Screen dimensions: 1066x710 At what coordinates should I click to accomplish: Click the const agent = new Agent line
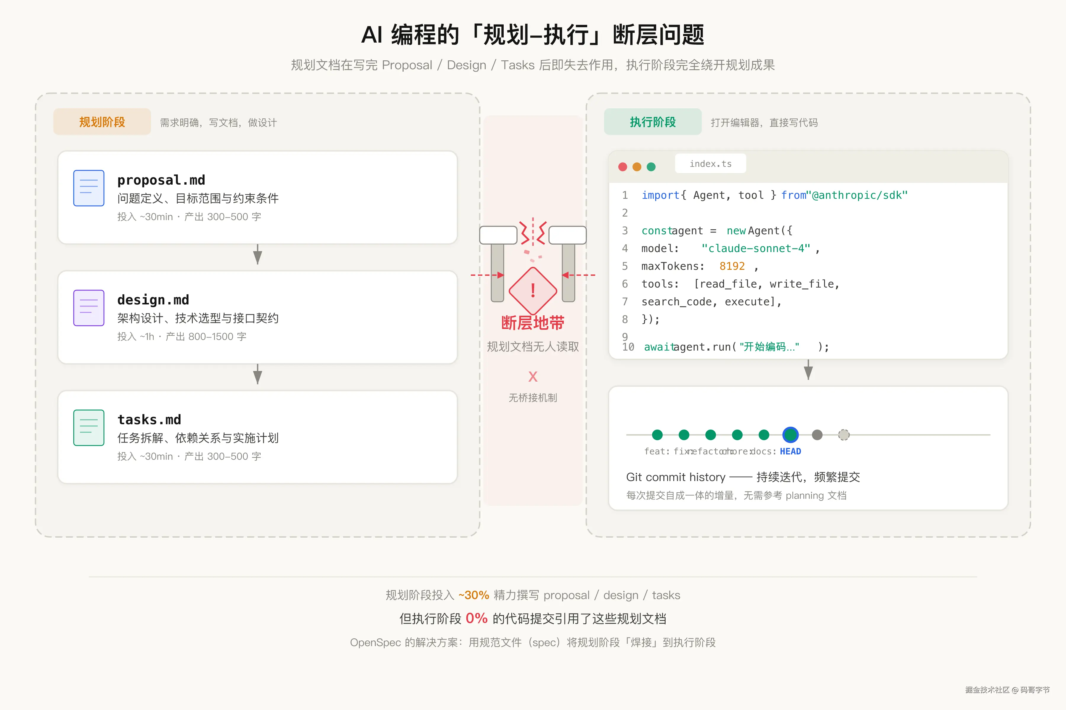tap(717, 230)
